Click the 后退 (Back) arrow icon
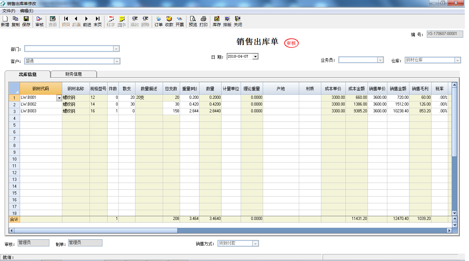 (x=77, y=21)
